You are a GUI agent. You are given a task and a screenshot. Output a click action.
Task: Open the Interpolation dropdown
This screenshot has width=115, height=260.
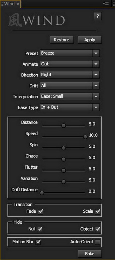(x=70, y=96)
